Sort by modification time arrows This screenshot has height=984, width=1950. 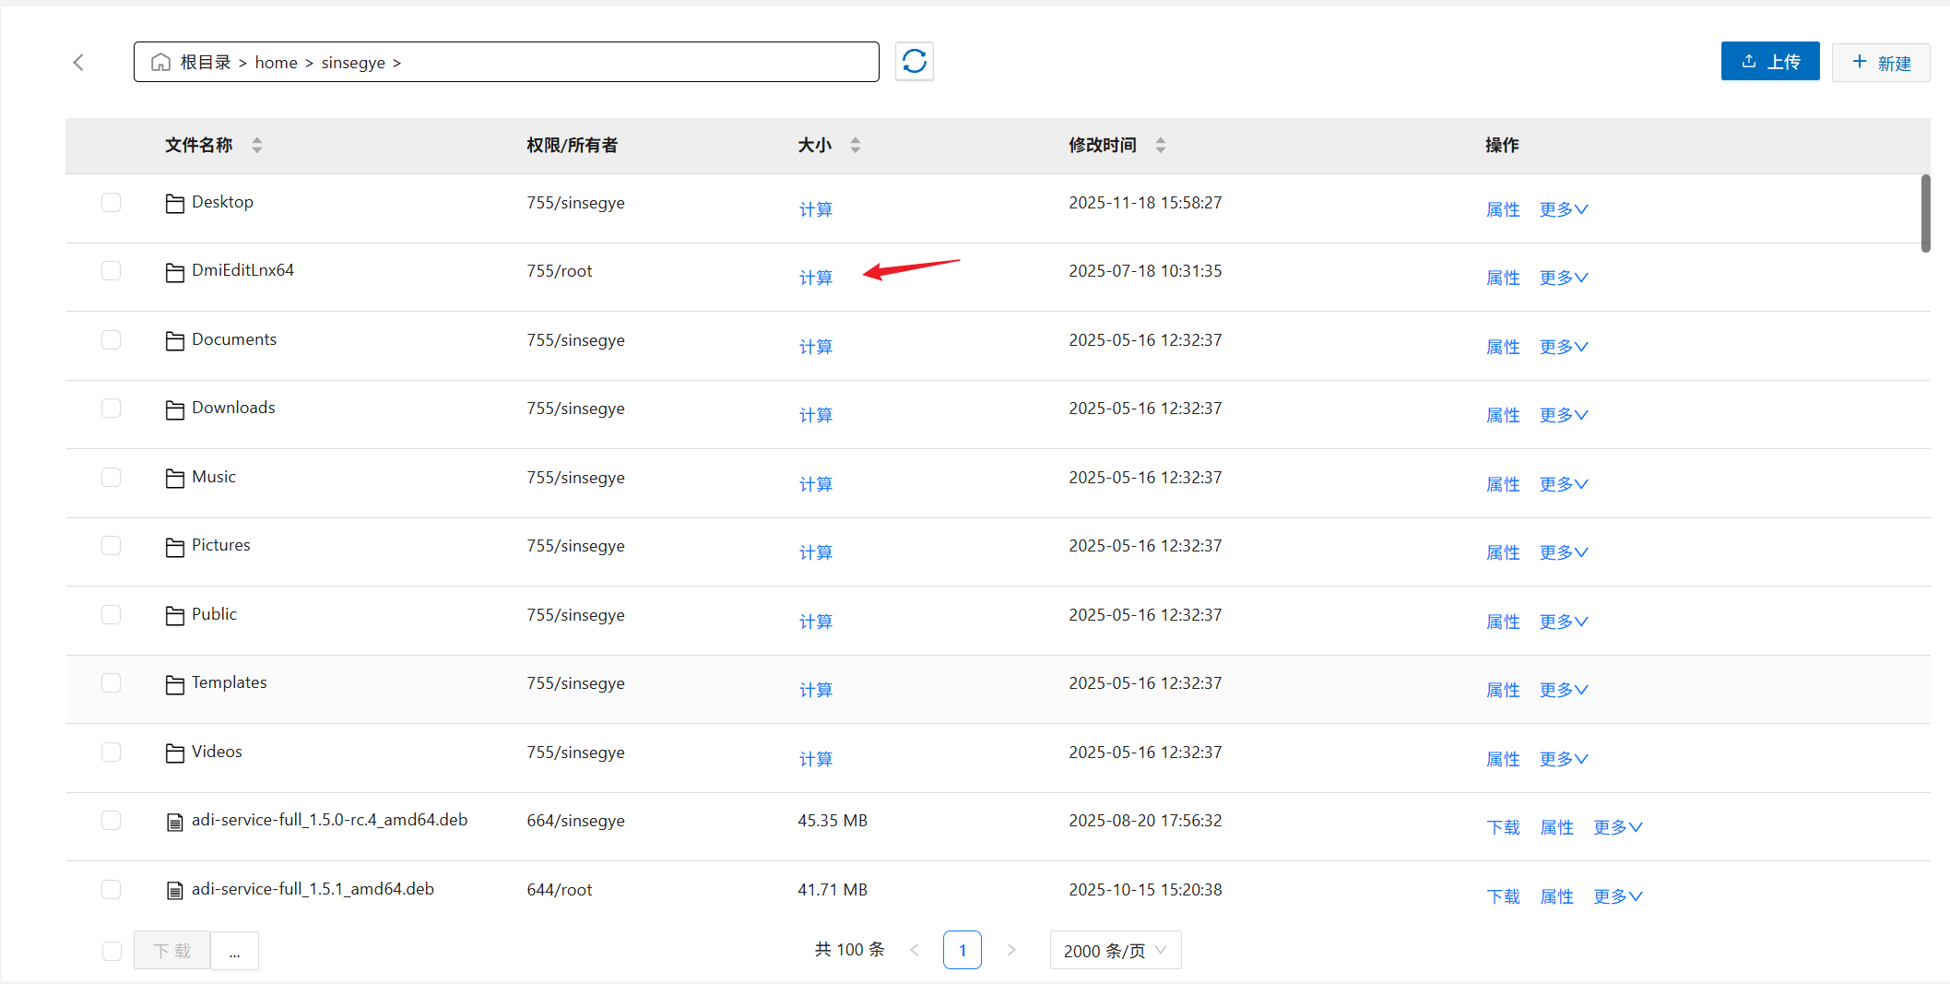[1161, 145]
